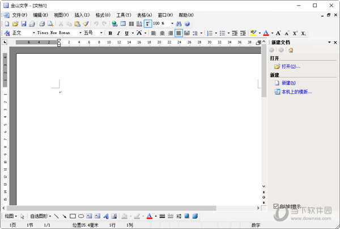Expand the numbered list dropdown arrow
The width and height of the screenshot is (340, 229).
(216, 33)
